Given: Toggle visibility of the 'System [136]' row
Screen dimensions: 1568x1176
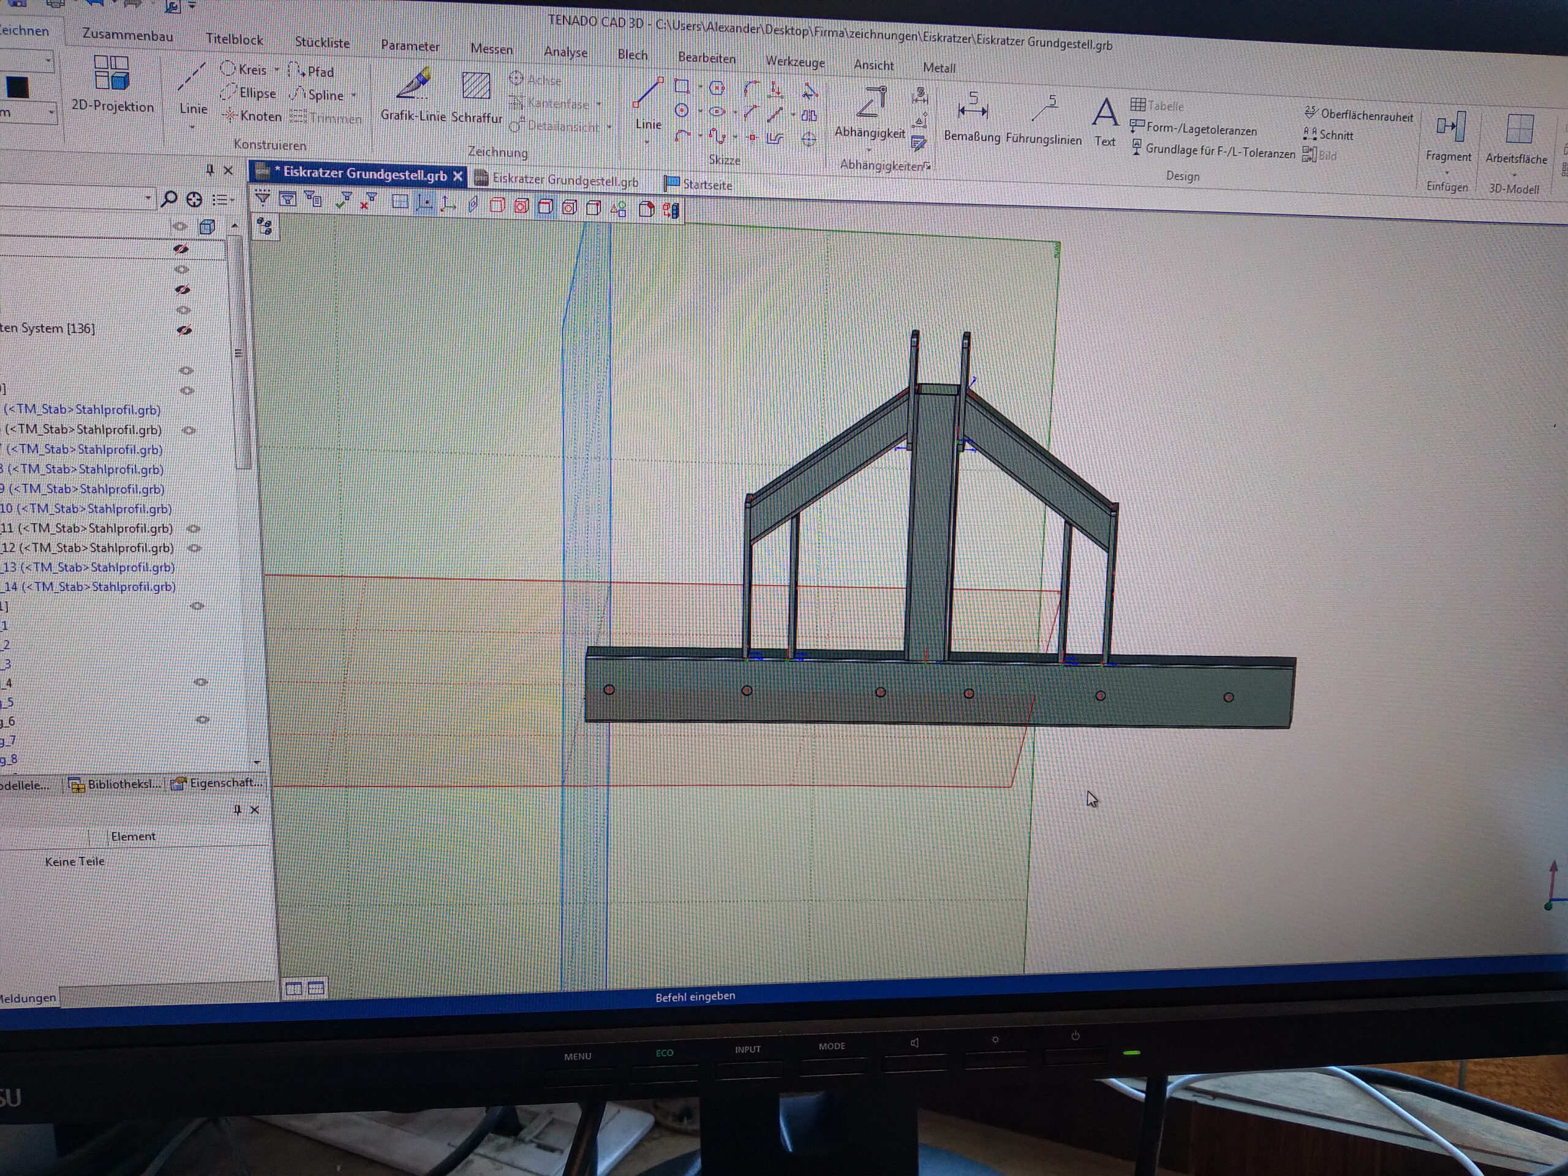Looking at the screenshot, I should (184, 330).
